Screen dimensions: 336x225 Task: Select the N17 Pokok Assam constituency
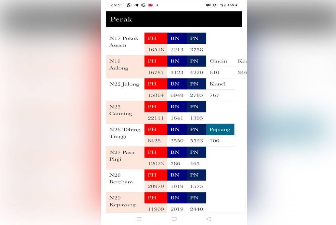point(123,42)
